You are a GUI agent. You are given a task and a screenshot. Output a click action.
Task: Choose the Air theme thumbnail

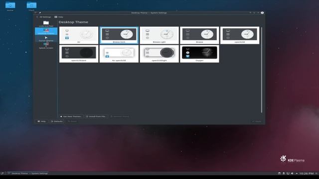point(79,35)
